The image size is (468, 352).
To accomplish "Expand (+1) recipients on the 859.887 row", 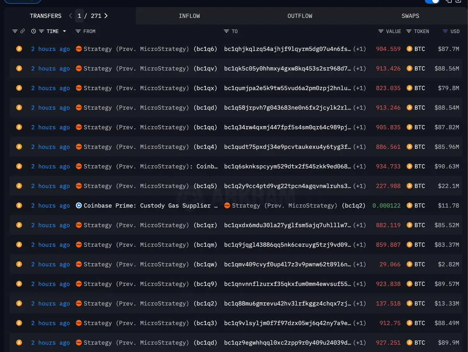I will [360, 244].
